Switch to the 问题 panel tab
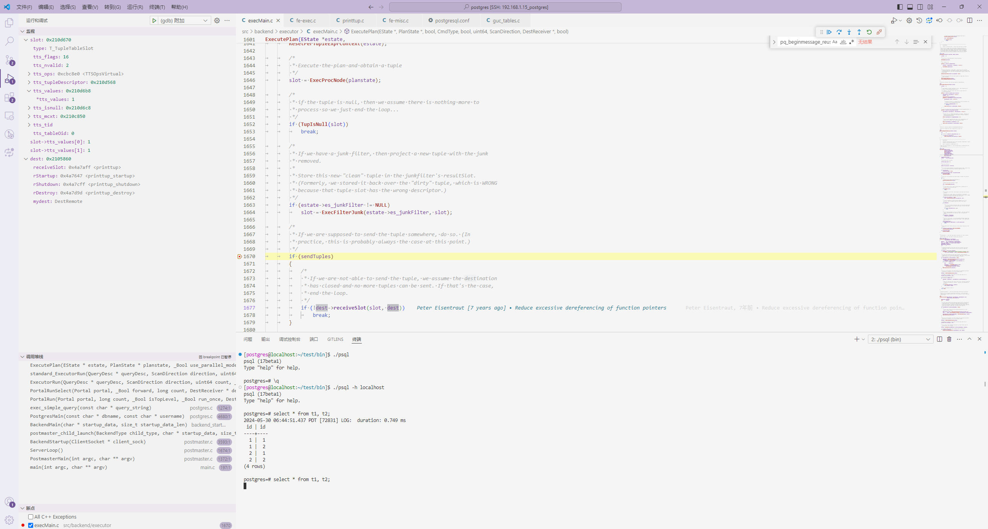The width and height of the screenshot is (988, 529). click(x=248, y=339)
